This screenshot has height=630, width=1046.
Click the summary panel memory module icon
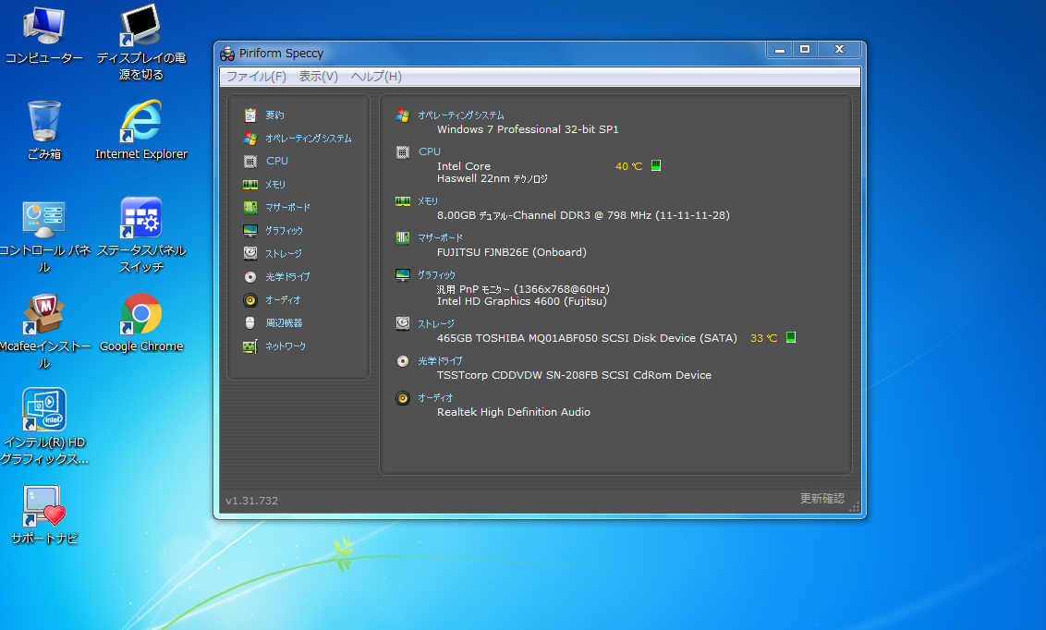[x=403, y=201]
